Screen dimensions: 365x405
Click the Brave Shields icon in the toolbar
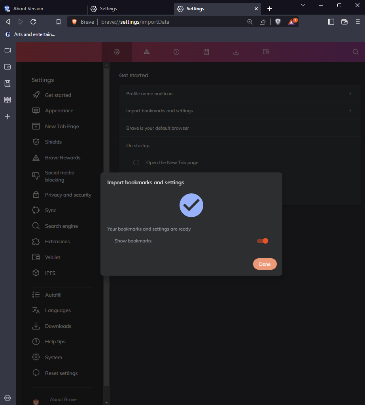[278, 22]
